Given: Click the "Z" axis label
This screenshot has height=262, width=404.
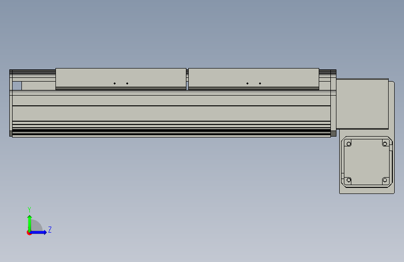Looking at the screenshot, I should [50, 229].
